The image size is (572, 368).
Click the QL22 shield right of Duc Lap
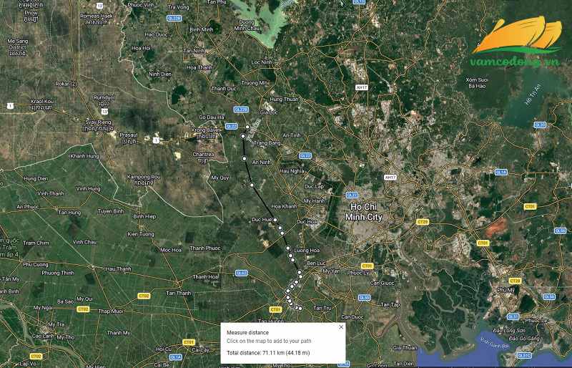[x=352, y=195]
